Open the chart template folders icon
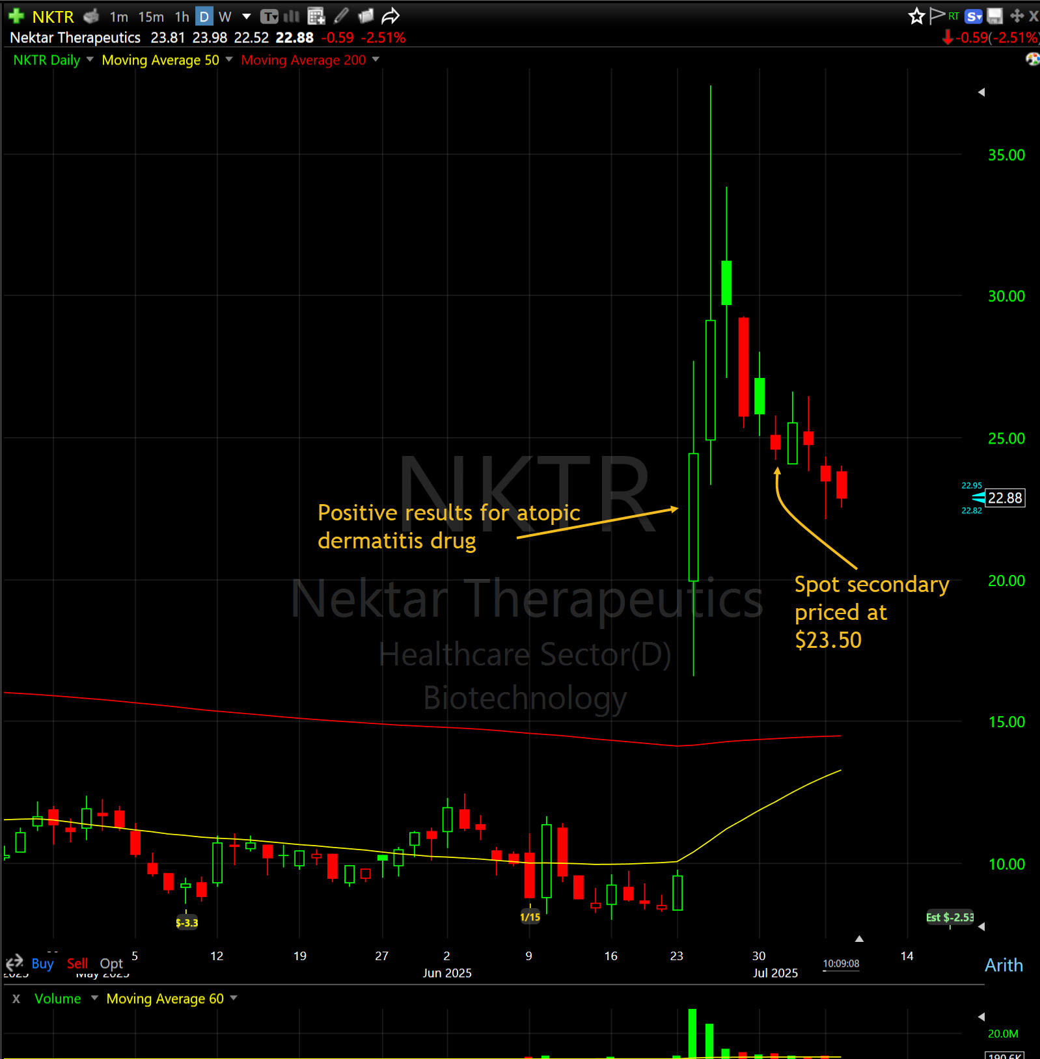The height and width of the screenshot is (1059, 1040). tap(366, 16)
